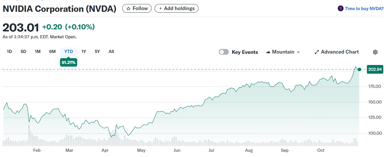Switch chart to 5Y range
The width and height of the screenshot is (388, 157).
coord(97,52)
